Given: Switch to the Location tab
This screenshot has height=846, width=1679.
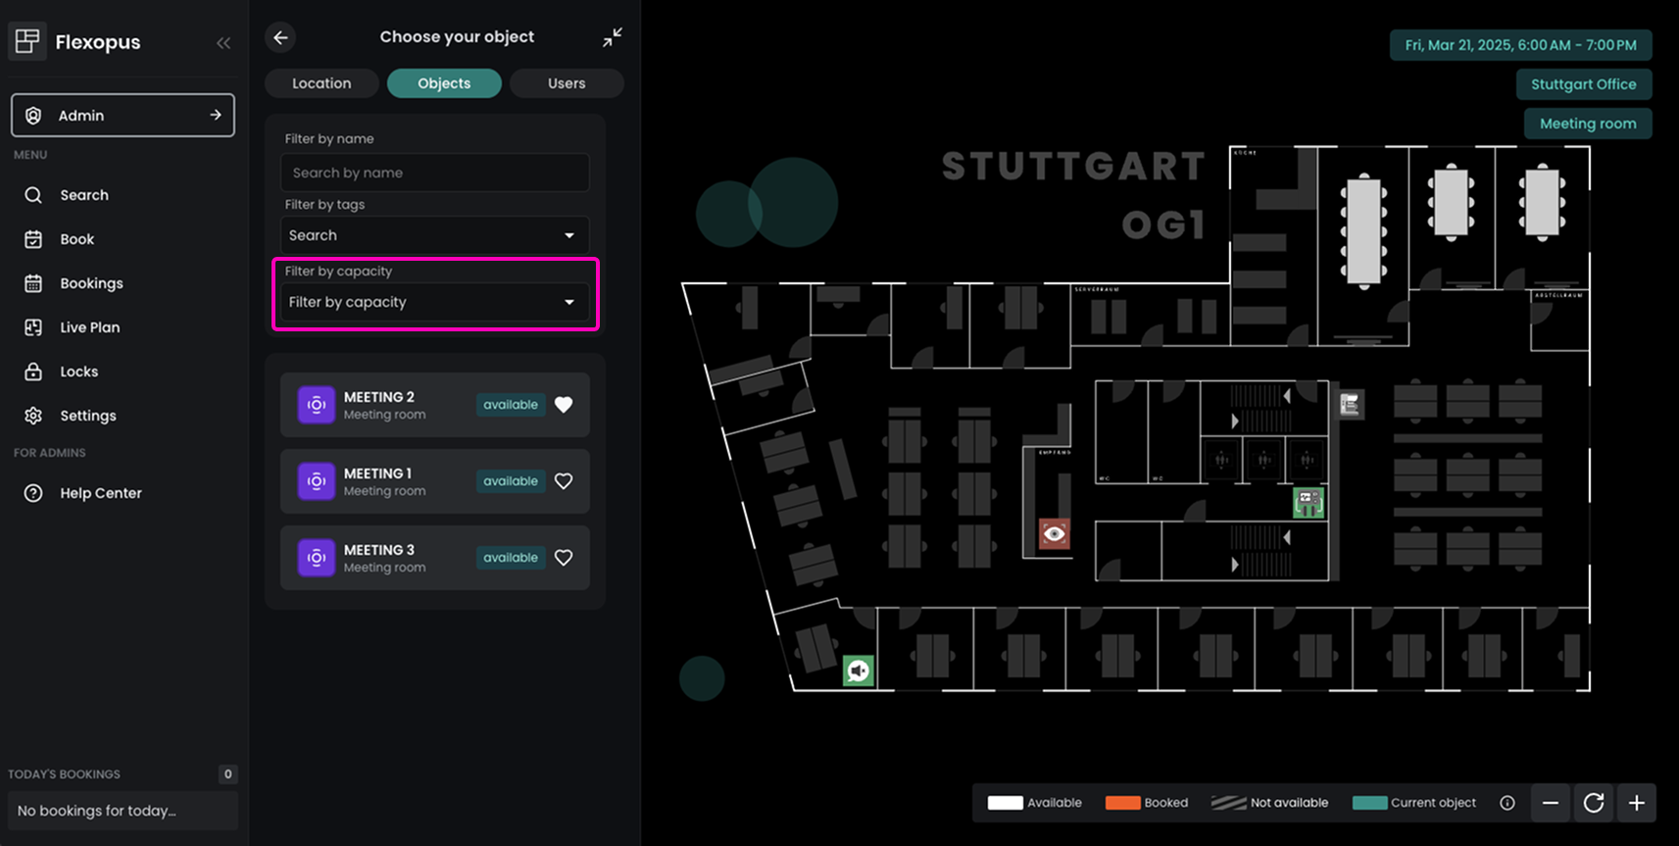Looking at the screenshot, I should (x=321, y=83).
